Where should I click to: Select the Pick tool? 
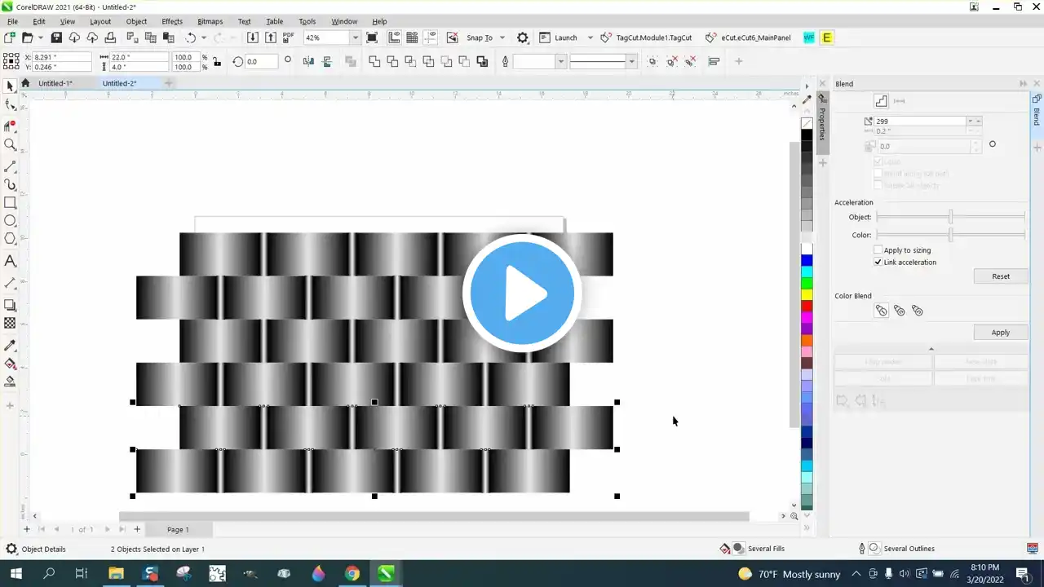[x=10, y=86]
